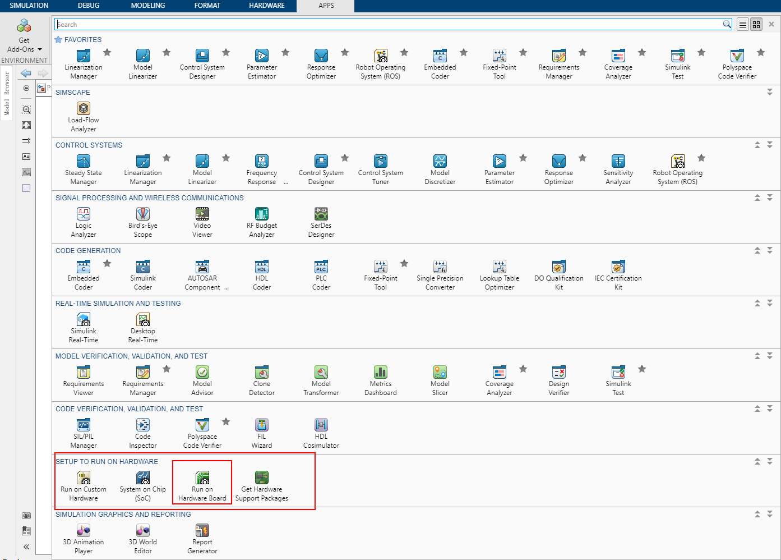Open Get Hardware Support Packages
Image resolution: width=781 pixels, height=560 pixels.
[x=262, y=486]
